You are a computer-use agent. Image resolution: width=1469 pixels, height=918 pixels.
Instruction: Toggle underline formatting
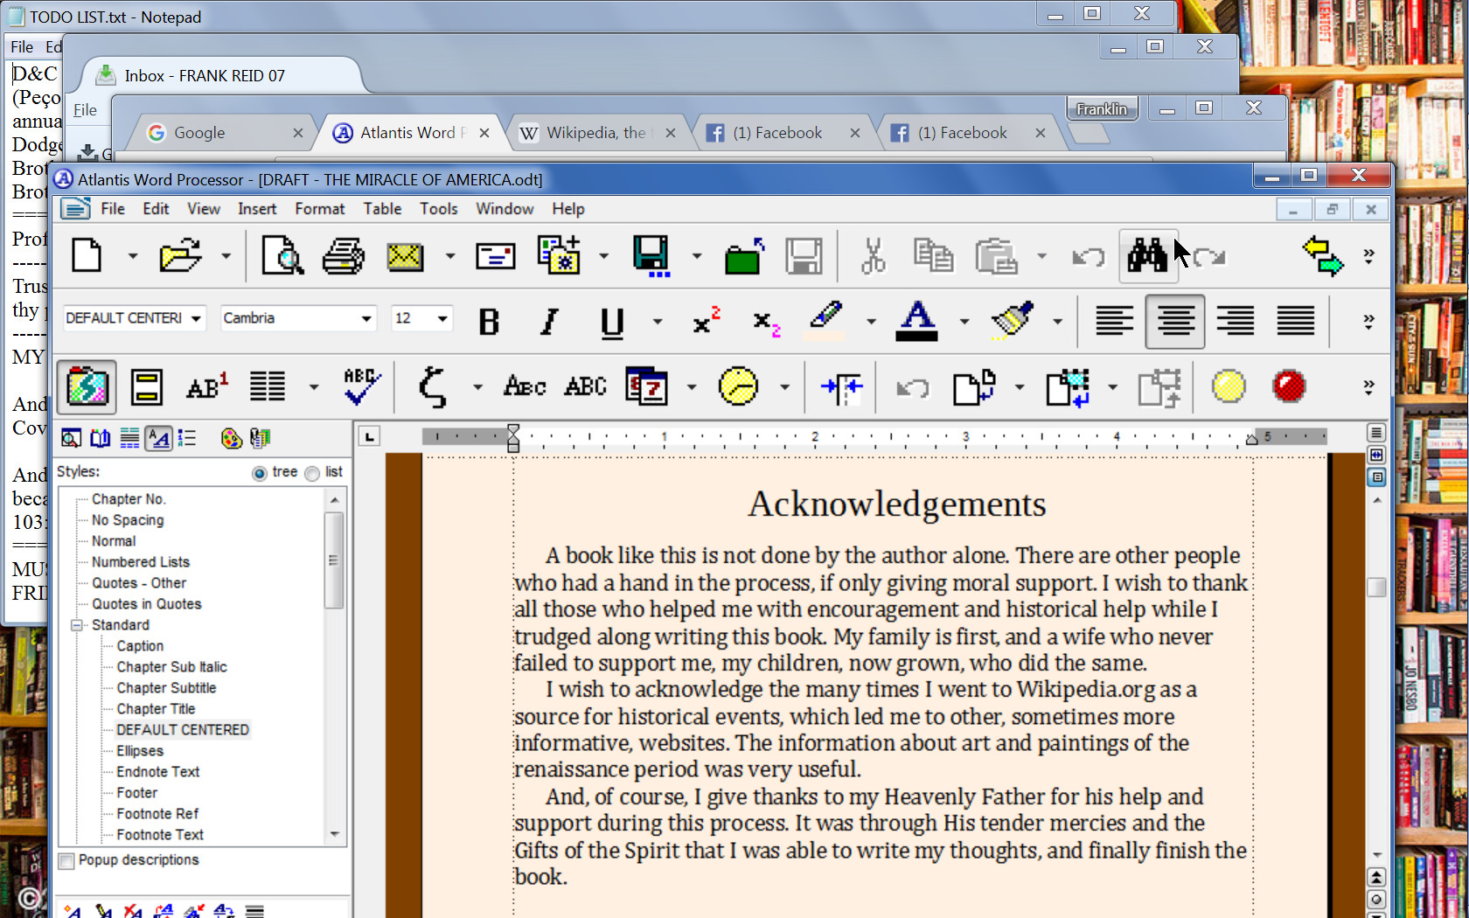pos(610,321)
